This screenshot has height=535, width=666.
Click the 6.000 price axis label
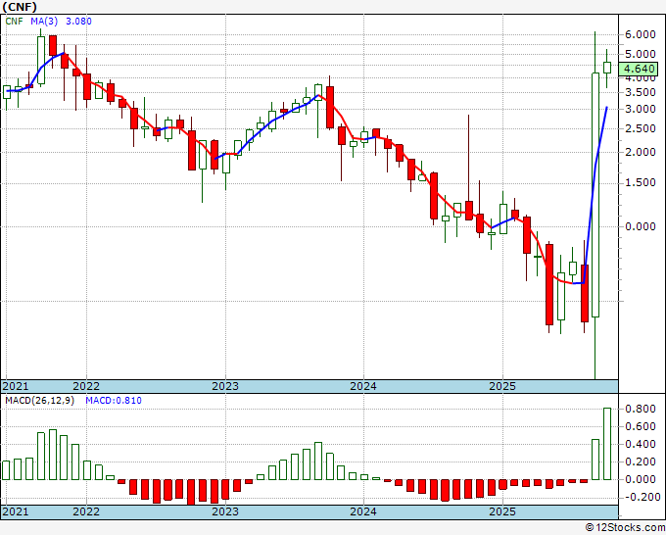(x=641, y=35)
